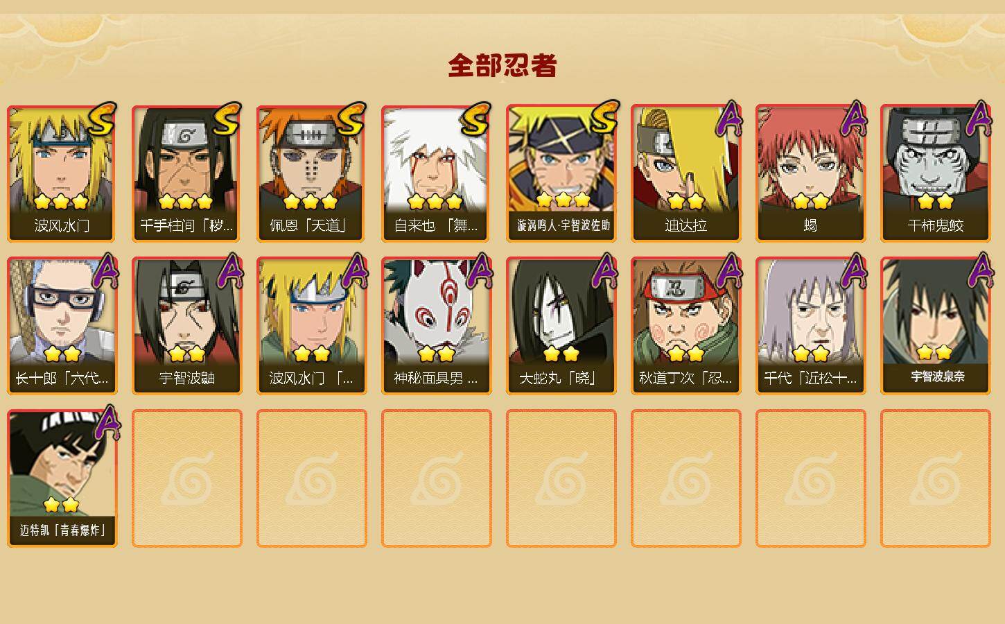
Task: Choose the 宇智波鼬 ninja card
Action: (186, 326)
